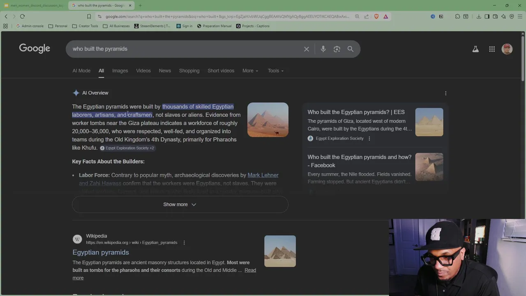Expand the More search filters dropdown
The height and width of the screenshot is (296, 526).
coord(250,71)
